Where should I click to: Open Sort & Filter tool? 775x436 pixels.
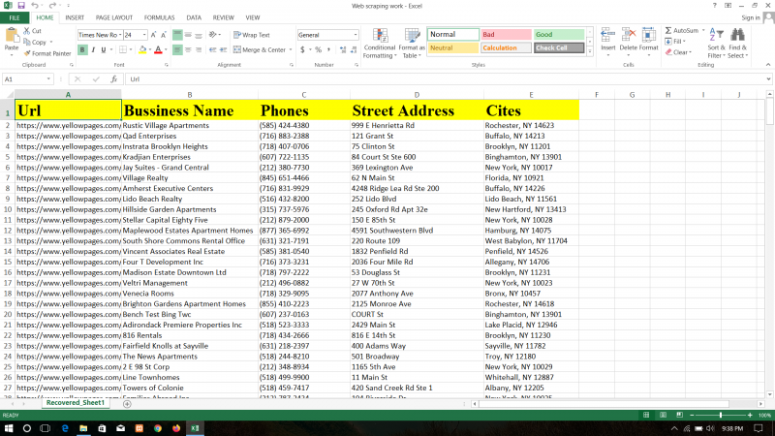[x=716, y=43]
